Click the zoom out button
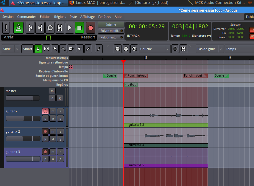This screenshot has width=254, height=186. 118,49
